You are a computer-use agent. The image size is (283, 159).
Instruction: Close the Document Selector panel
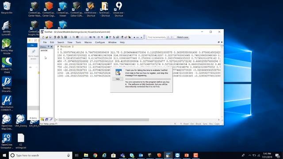[51, 47]
